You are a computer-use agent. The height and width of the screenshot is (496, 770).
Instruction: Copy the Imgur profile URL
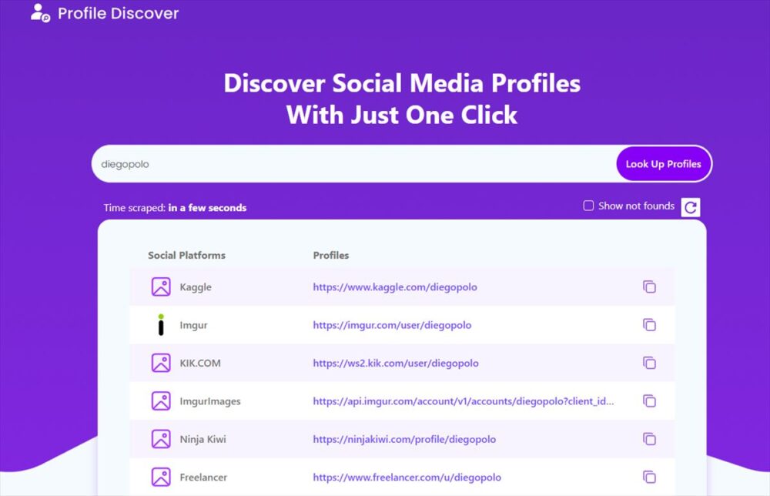tap(649, 325)
